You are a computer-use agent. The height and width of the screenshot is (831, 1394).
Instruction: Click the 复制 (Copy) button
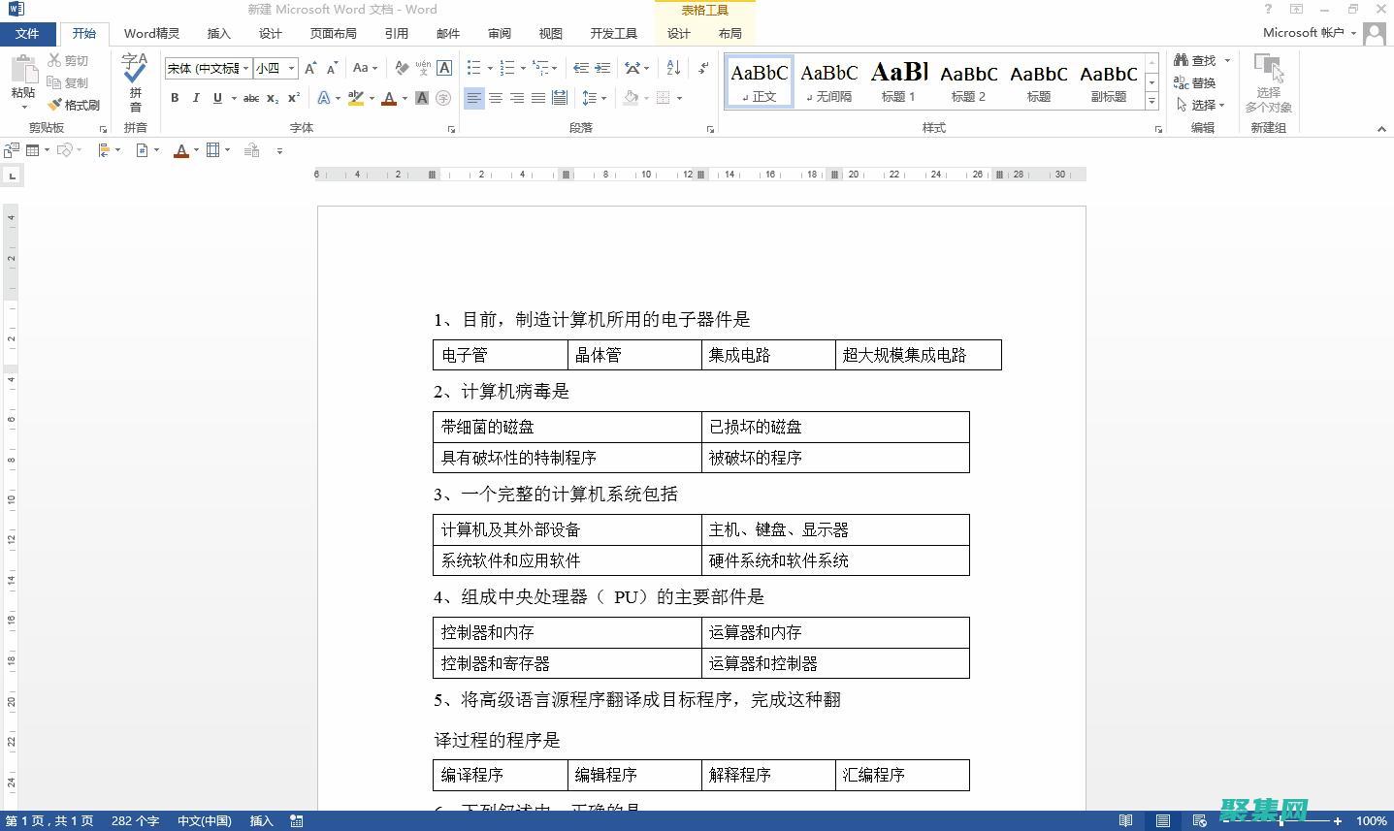coord(68,82)
